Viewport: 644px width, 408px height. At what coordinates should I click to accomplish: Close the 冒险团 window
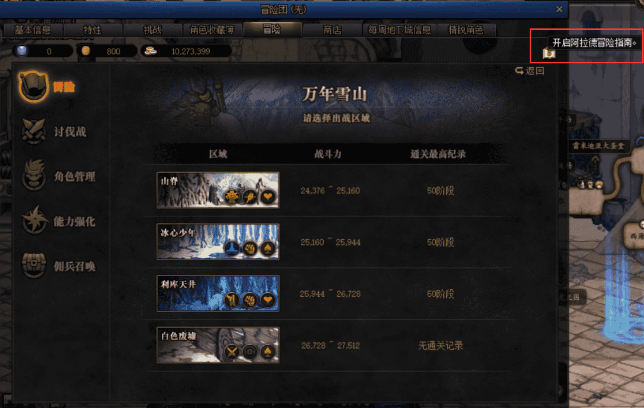560,9
